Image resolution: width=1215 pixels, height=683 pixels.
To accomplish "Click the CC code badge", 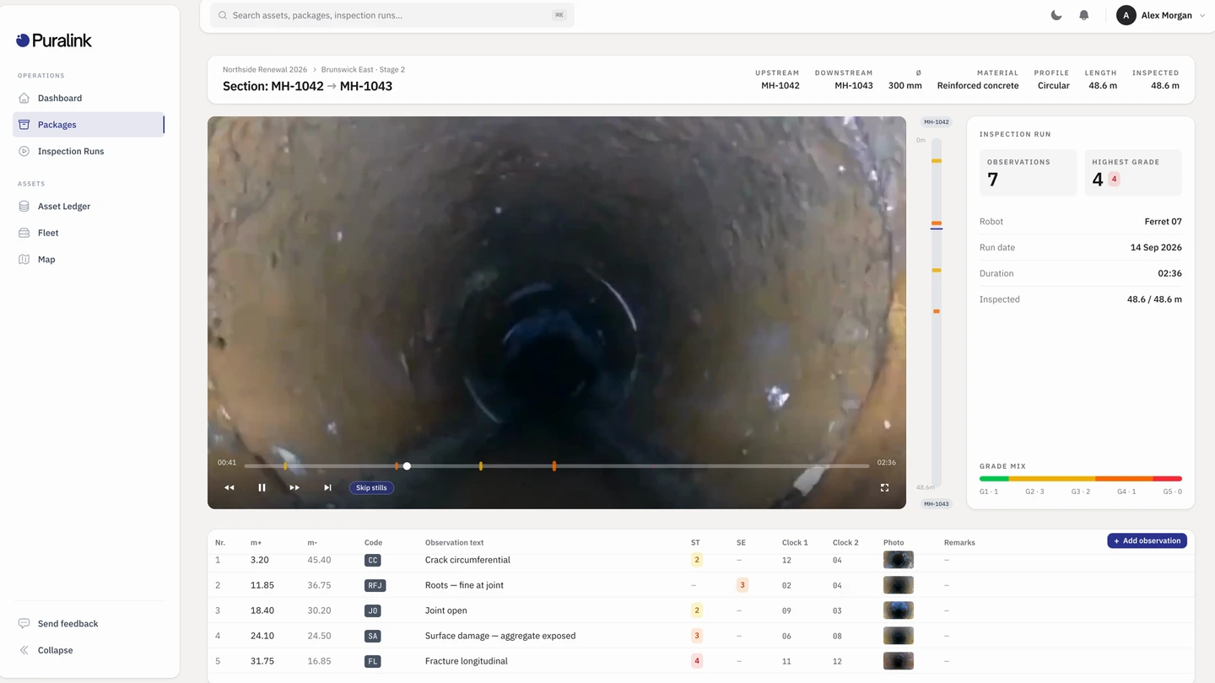I will click(372, 560).
